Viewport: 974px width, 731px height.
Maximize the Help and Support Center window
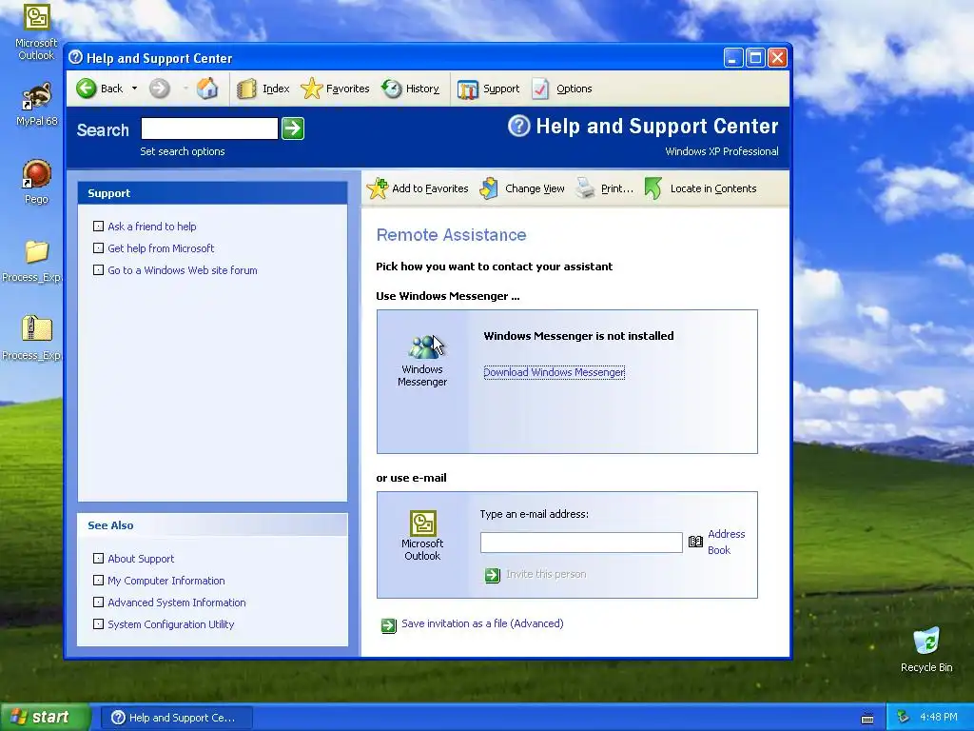click(755, 58)
